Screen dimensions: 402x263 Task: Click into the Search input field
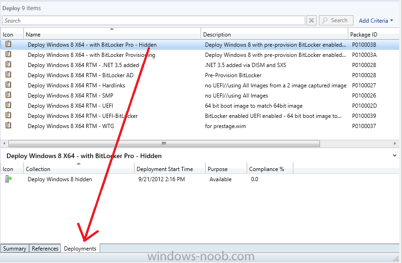154,20
